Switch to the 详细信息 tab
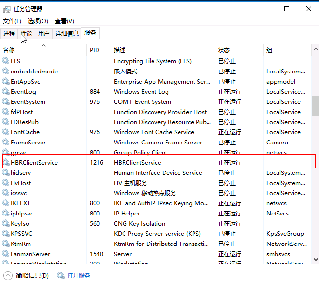 coord(67,33)
